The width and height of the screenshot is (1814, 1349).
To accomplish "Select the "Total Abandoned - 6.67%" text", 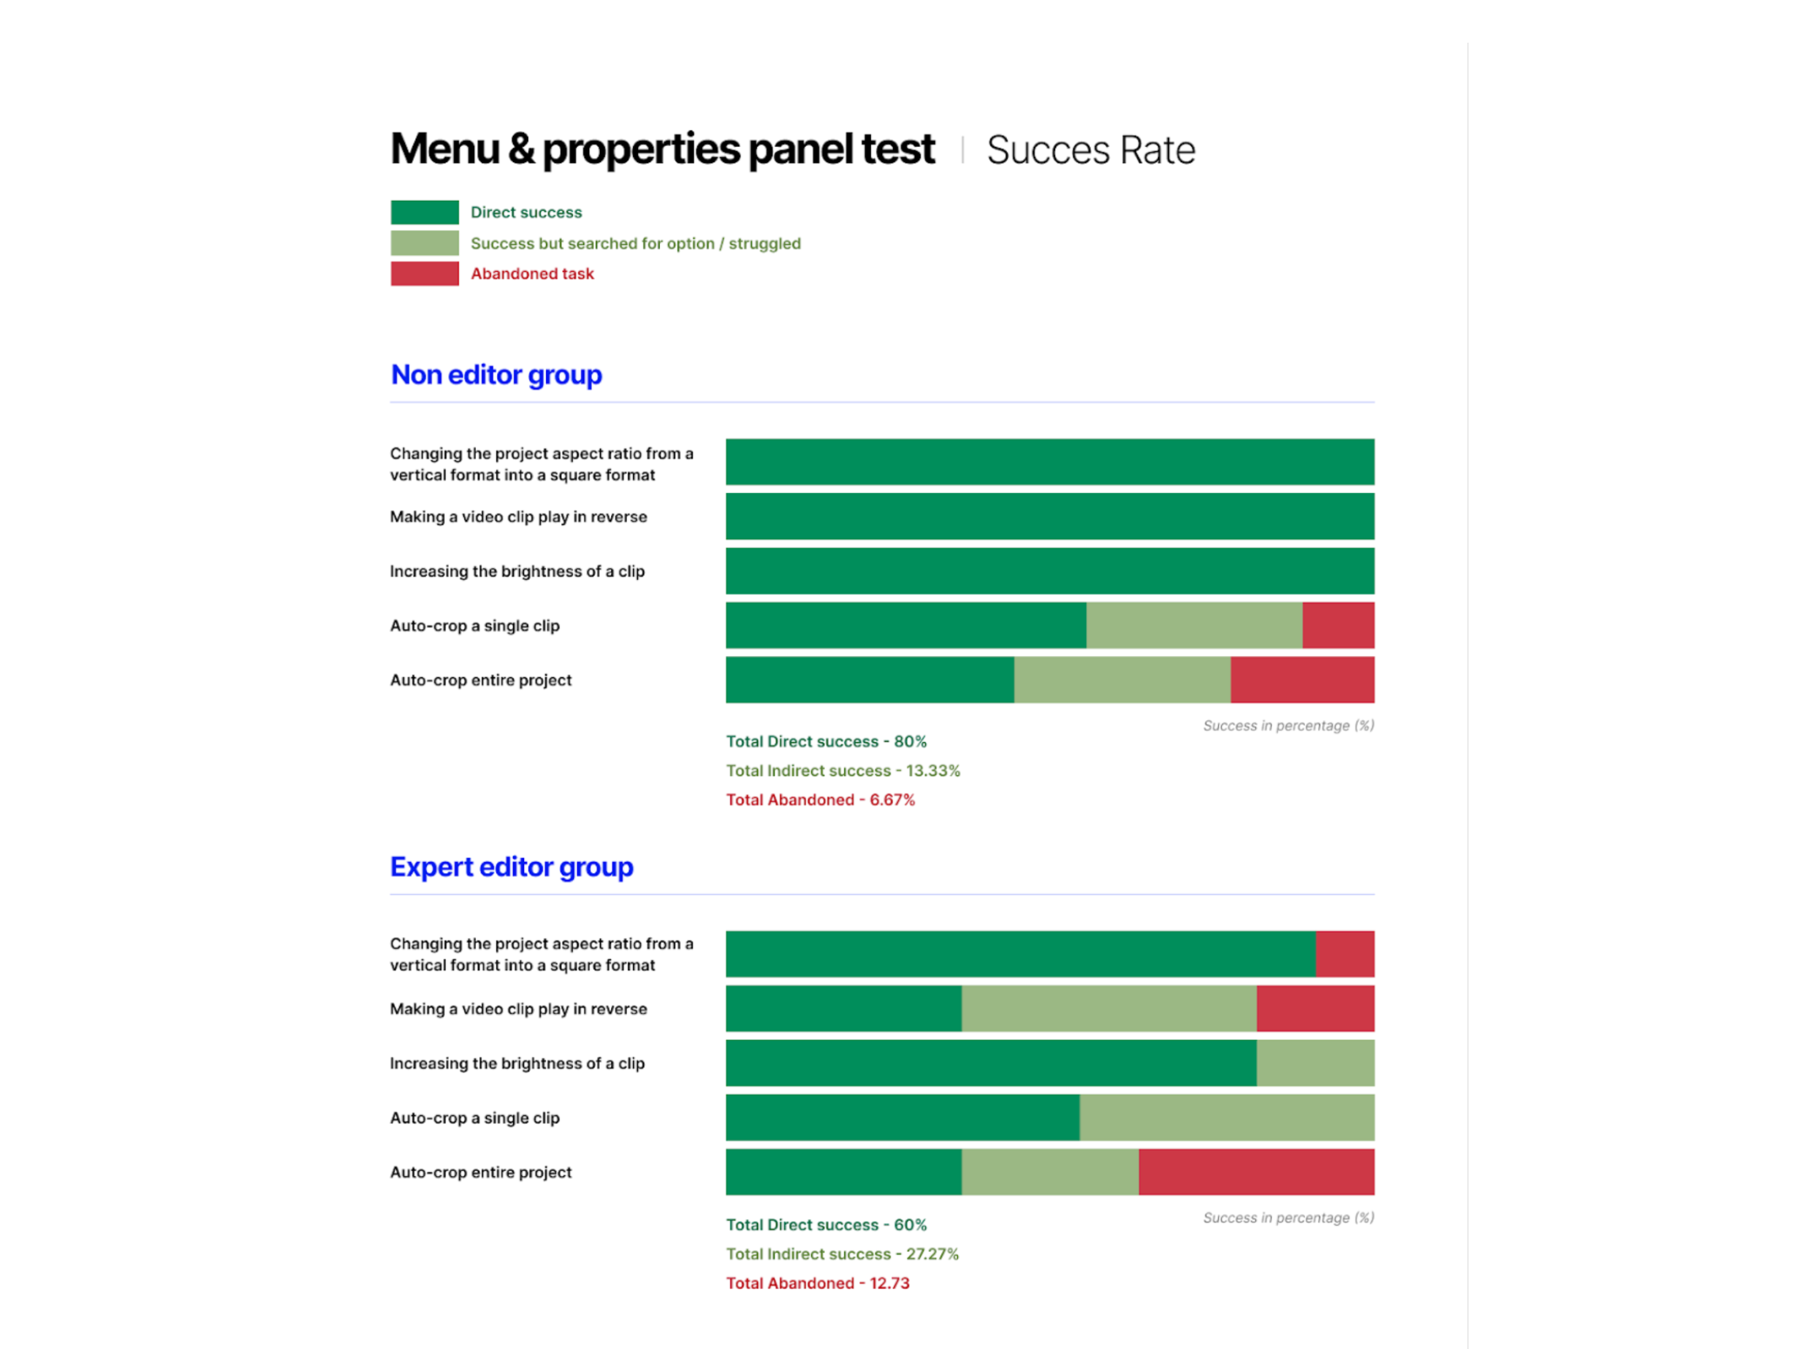I will click(820, 801).
